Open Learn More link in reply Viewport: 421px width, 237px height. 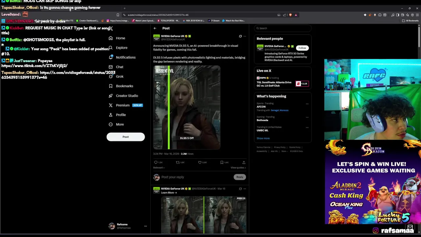[x=169, y=193]
